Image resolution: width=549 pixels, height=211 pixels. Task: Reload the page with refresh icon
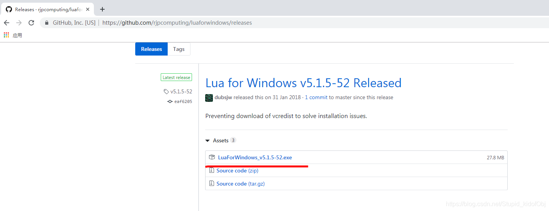pos(31,23)
